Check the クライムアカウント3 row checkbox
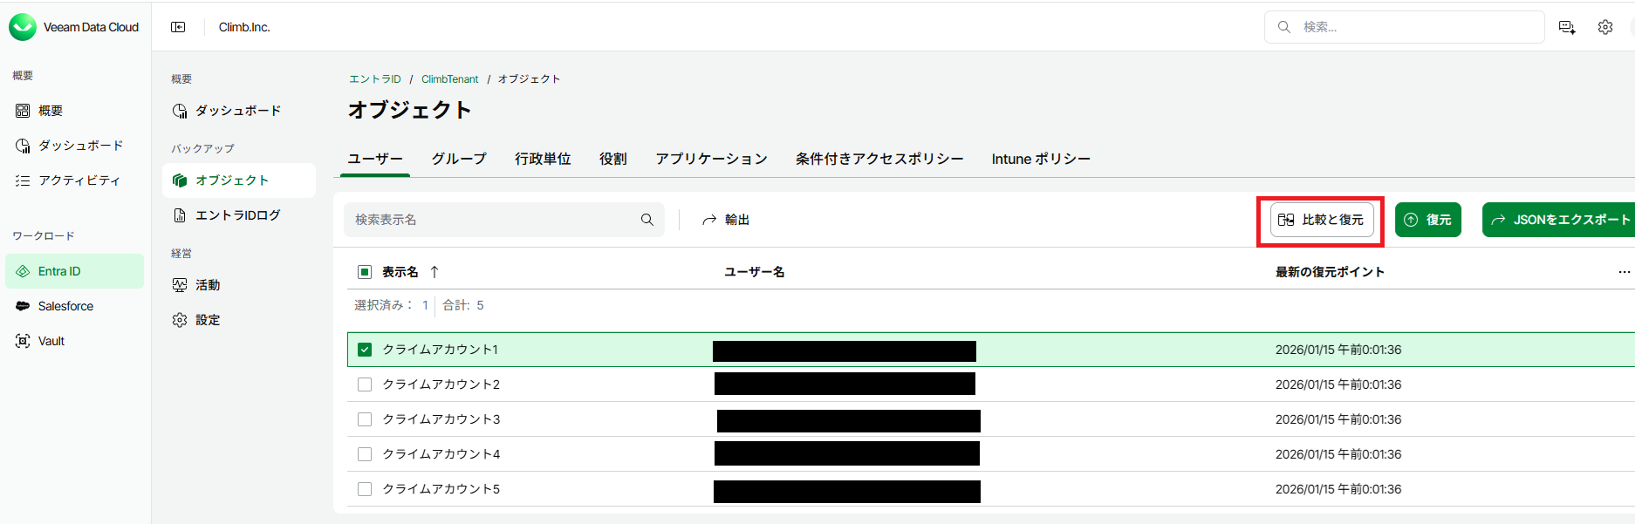The height and width of the screenshot is (524, 1635). tap(364, 419)
